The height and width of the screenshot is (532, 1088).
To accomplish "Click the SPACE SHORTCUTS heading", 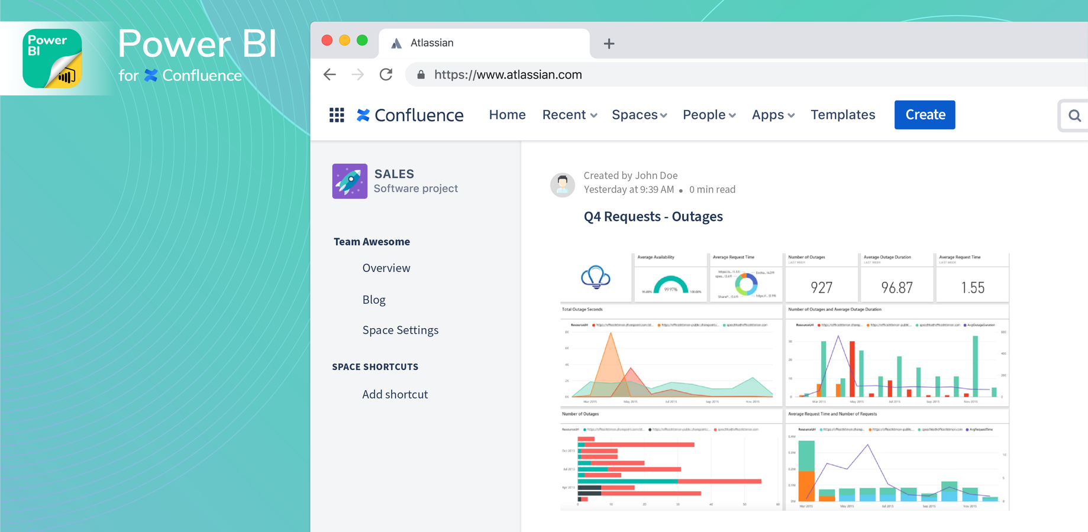I will [375, 366].
